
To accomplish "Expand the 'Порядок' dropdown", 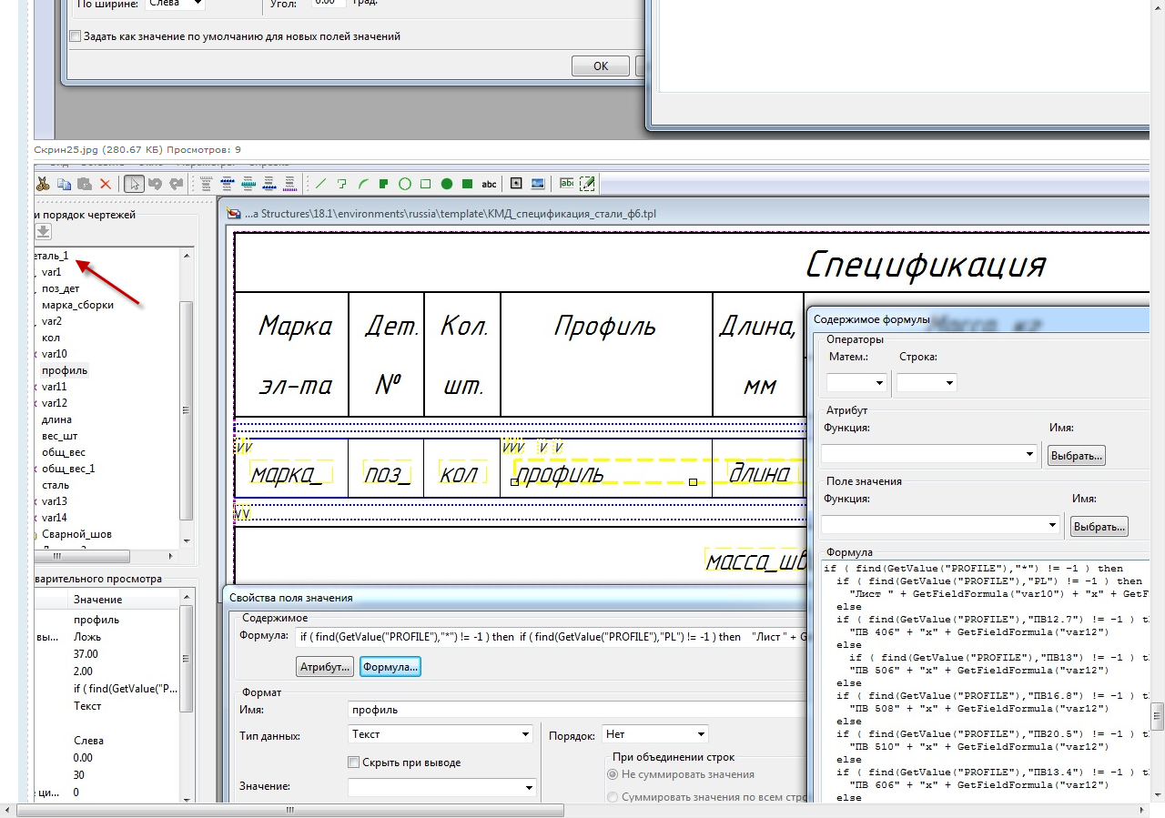I will coord(654,734).
